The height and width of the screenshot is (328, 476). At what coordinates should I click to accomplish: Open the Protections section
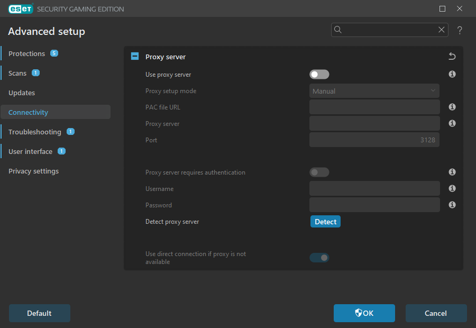(27, 53)
